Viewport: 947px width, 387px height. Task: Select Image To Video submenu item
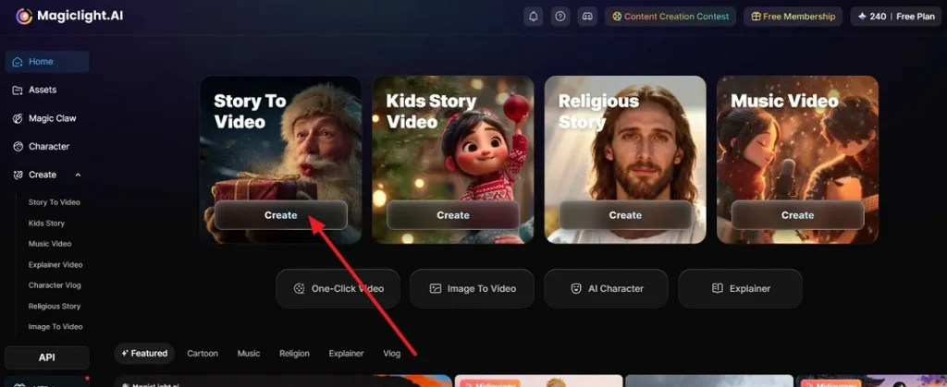coord(55,327)
